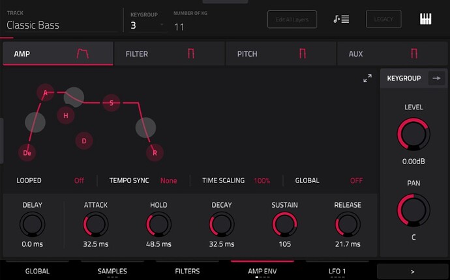
Task: Click the Legacy button
Action: (x=383, y=19)
